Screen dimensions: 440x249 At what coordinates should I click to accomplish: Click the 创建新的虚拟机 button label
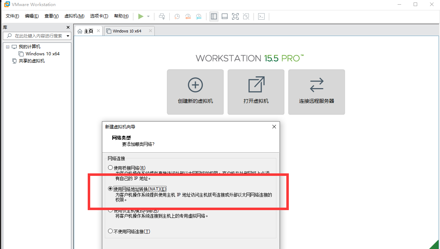coord(195,101)
